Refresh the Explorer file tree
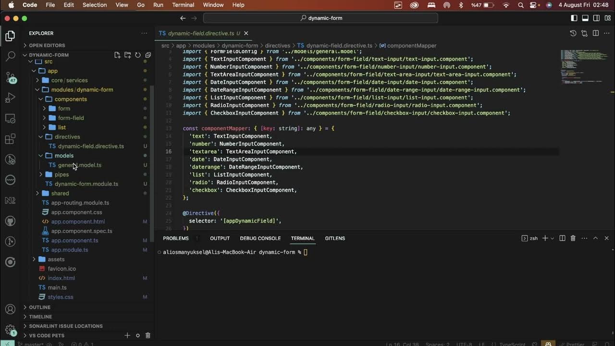Screen dimensions: 615x346 (137, 55)
